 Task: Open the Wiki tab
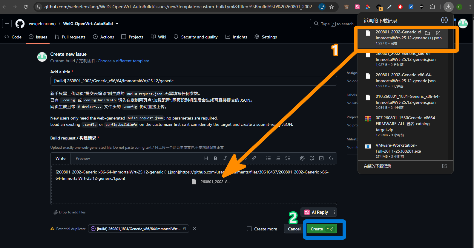pyautogui.click(x=159, y=37)
